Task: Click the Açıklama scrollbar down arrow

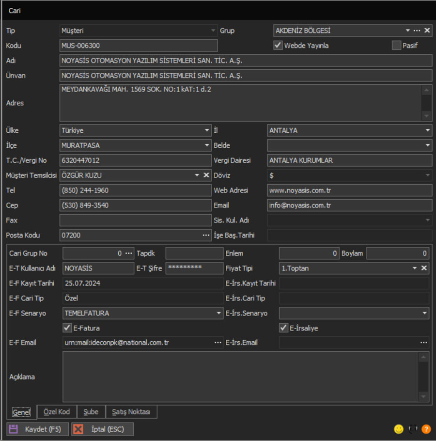Action: coord(423,396)
